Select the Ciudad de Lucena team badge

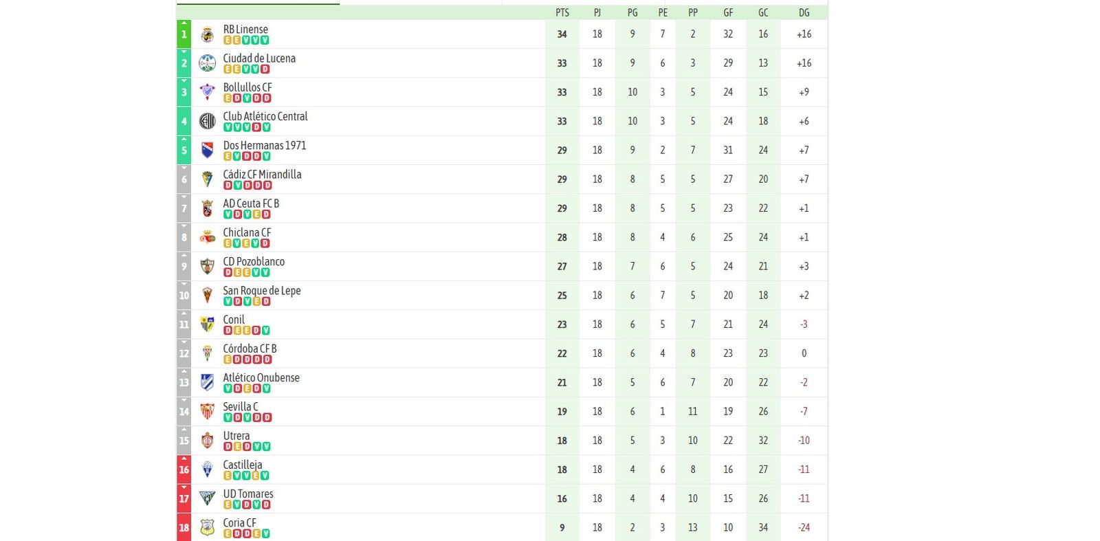pyautogui.click(x=208, y=63)
